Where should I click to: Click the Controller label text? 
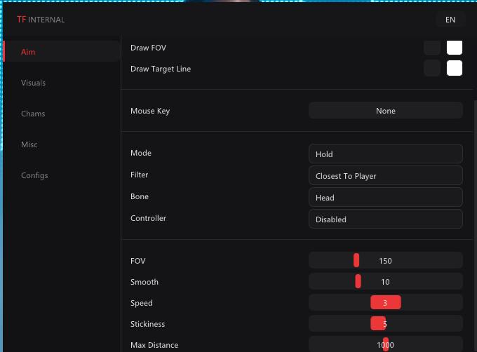click(x=148, y=218)
